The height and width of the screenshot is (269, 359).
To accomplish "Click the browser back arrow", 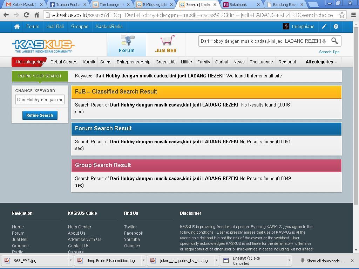I will (x=6, y=15).
